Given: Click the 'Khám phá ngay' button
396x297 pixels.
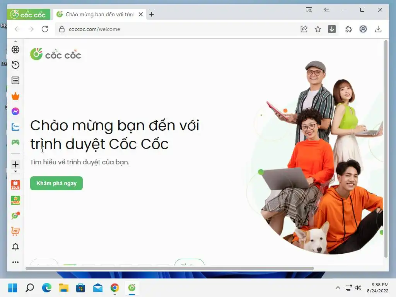Looking at the screenshot, I should (x=56, y=183).
